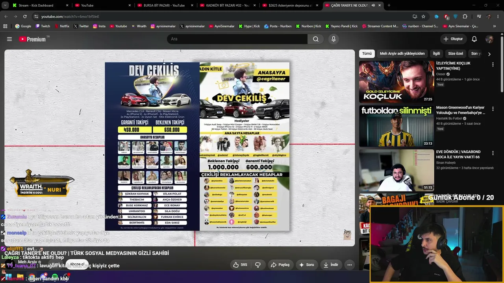Open the tab search dropdown arrow
This screenshot has height=283, width=504.
tap(5, 6)
